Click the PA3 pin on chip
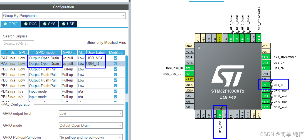This screenshot has height=140, width=308. [198, 114]
